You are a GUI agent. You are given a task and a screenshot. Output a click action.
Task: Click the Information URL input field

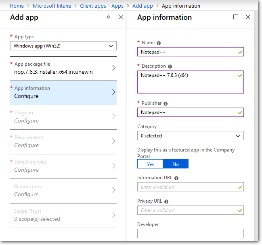tap(188, 187)
